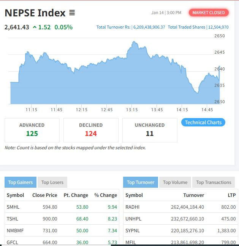239x246 pixels.
Task: Open Technical Charts
Action: click(x=203, y=122)
